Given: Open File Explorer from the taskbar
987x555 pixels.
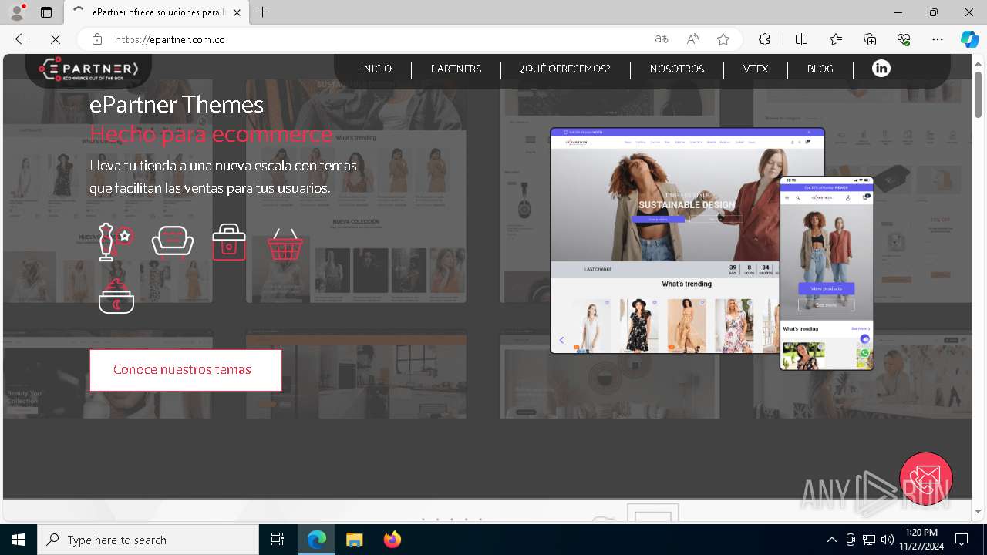Looking at the screenshot, I should point(355,540).
